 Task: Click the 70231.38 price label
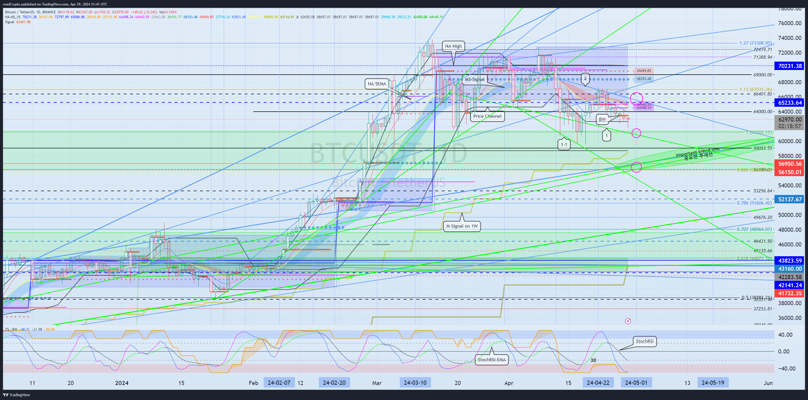click(x=790, y=66)
